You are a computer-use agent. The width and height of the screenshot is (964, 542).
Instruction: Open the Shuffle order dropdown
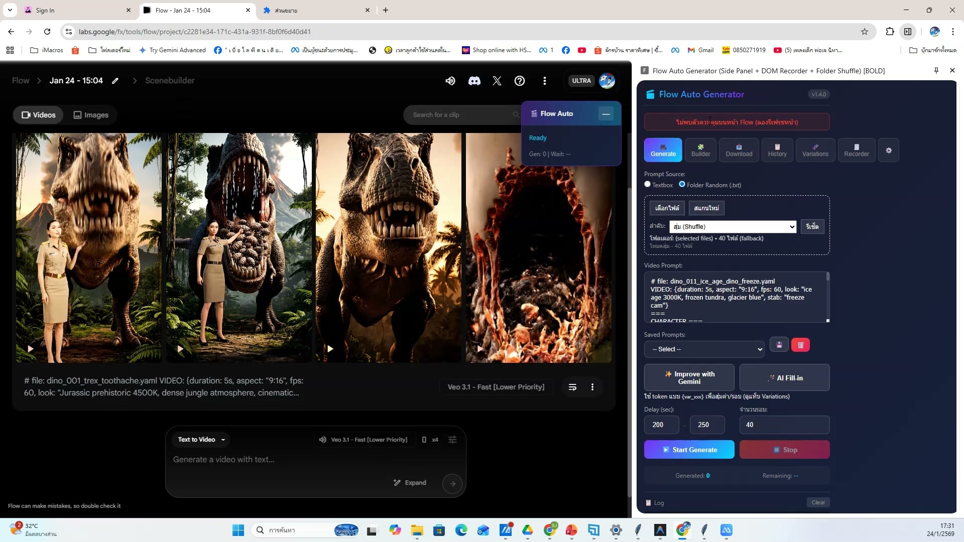(x=733, y=227)
